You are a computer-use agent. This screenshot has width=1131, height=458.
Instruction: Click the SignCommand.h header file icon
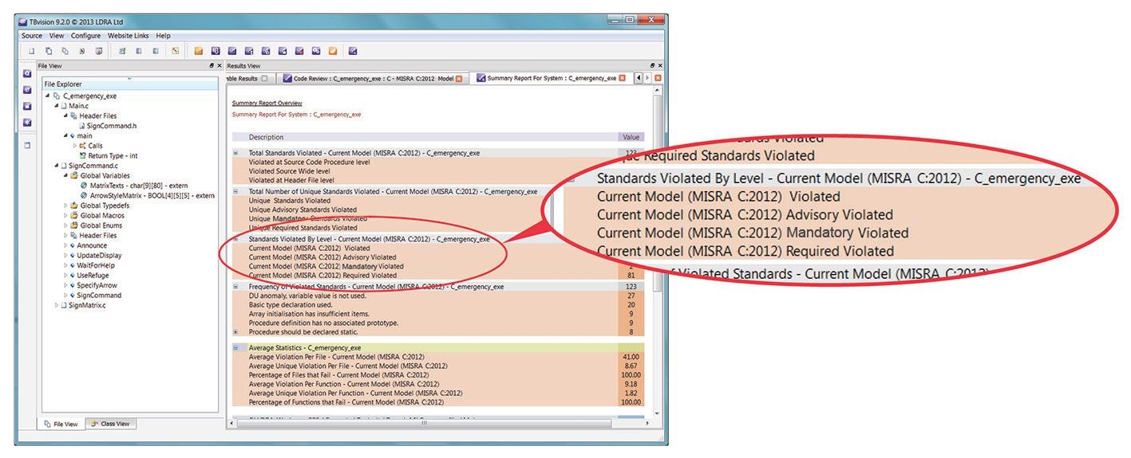[x=81, y=126]
